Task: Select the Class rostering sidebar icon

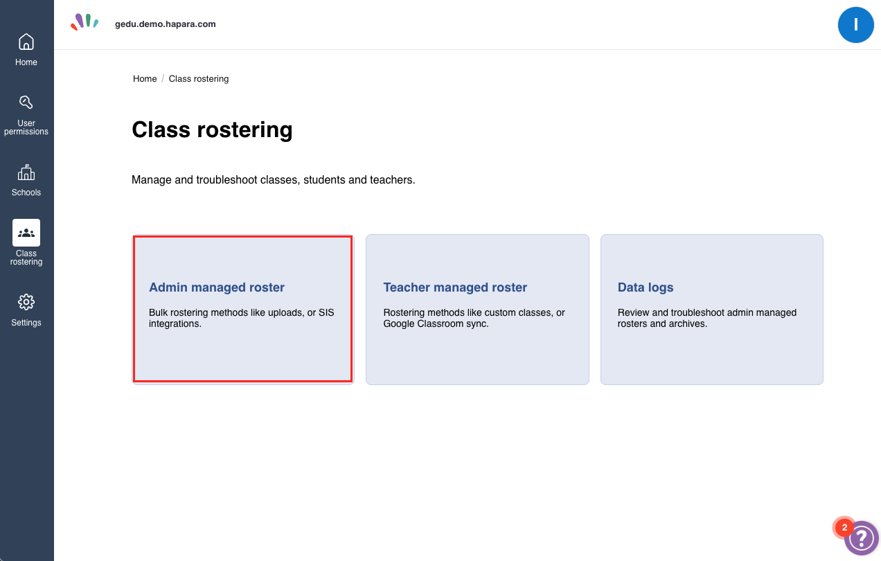Action: [x=26, y=233]
